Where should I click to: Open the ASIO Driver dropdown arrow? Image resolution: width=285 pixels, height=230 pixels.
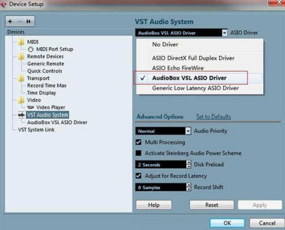[225, 33]
